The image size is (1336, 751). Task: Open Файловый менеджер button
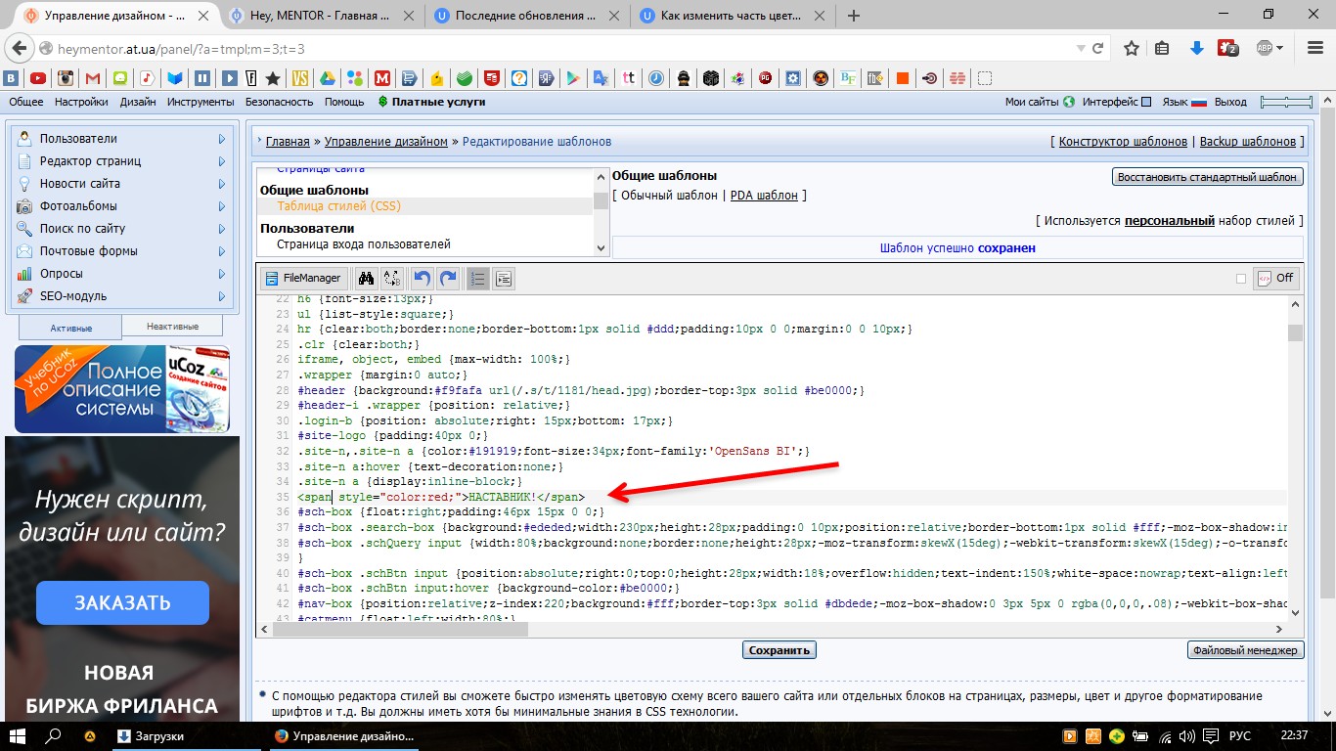tap(1245, 649)
